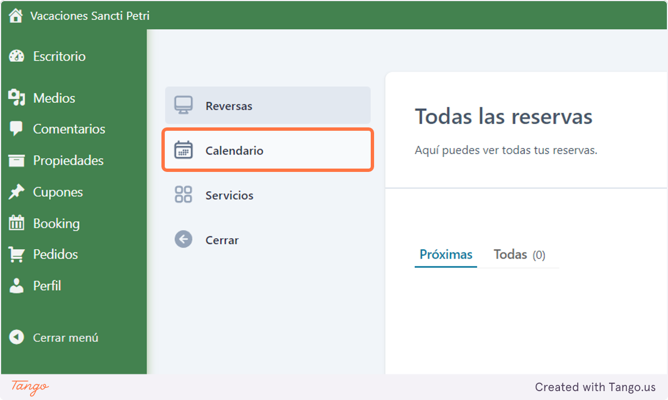Go to Pedidos in the sidebar
This screenshot has width=668, height=400.
56,254
